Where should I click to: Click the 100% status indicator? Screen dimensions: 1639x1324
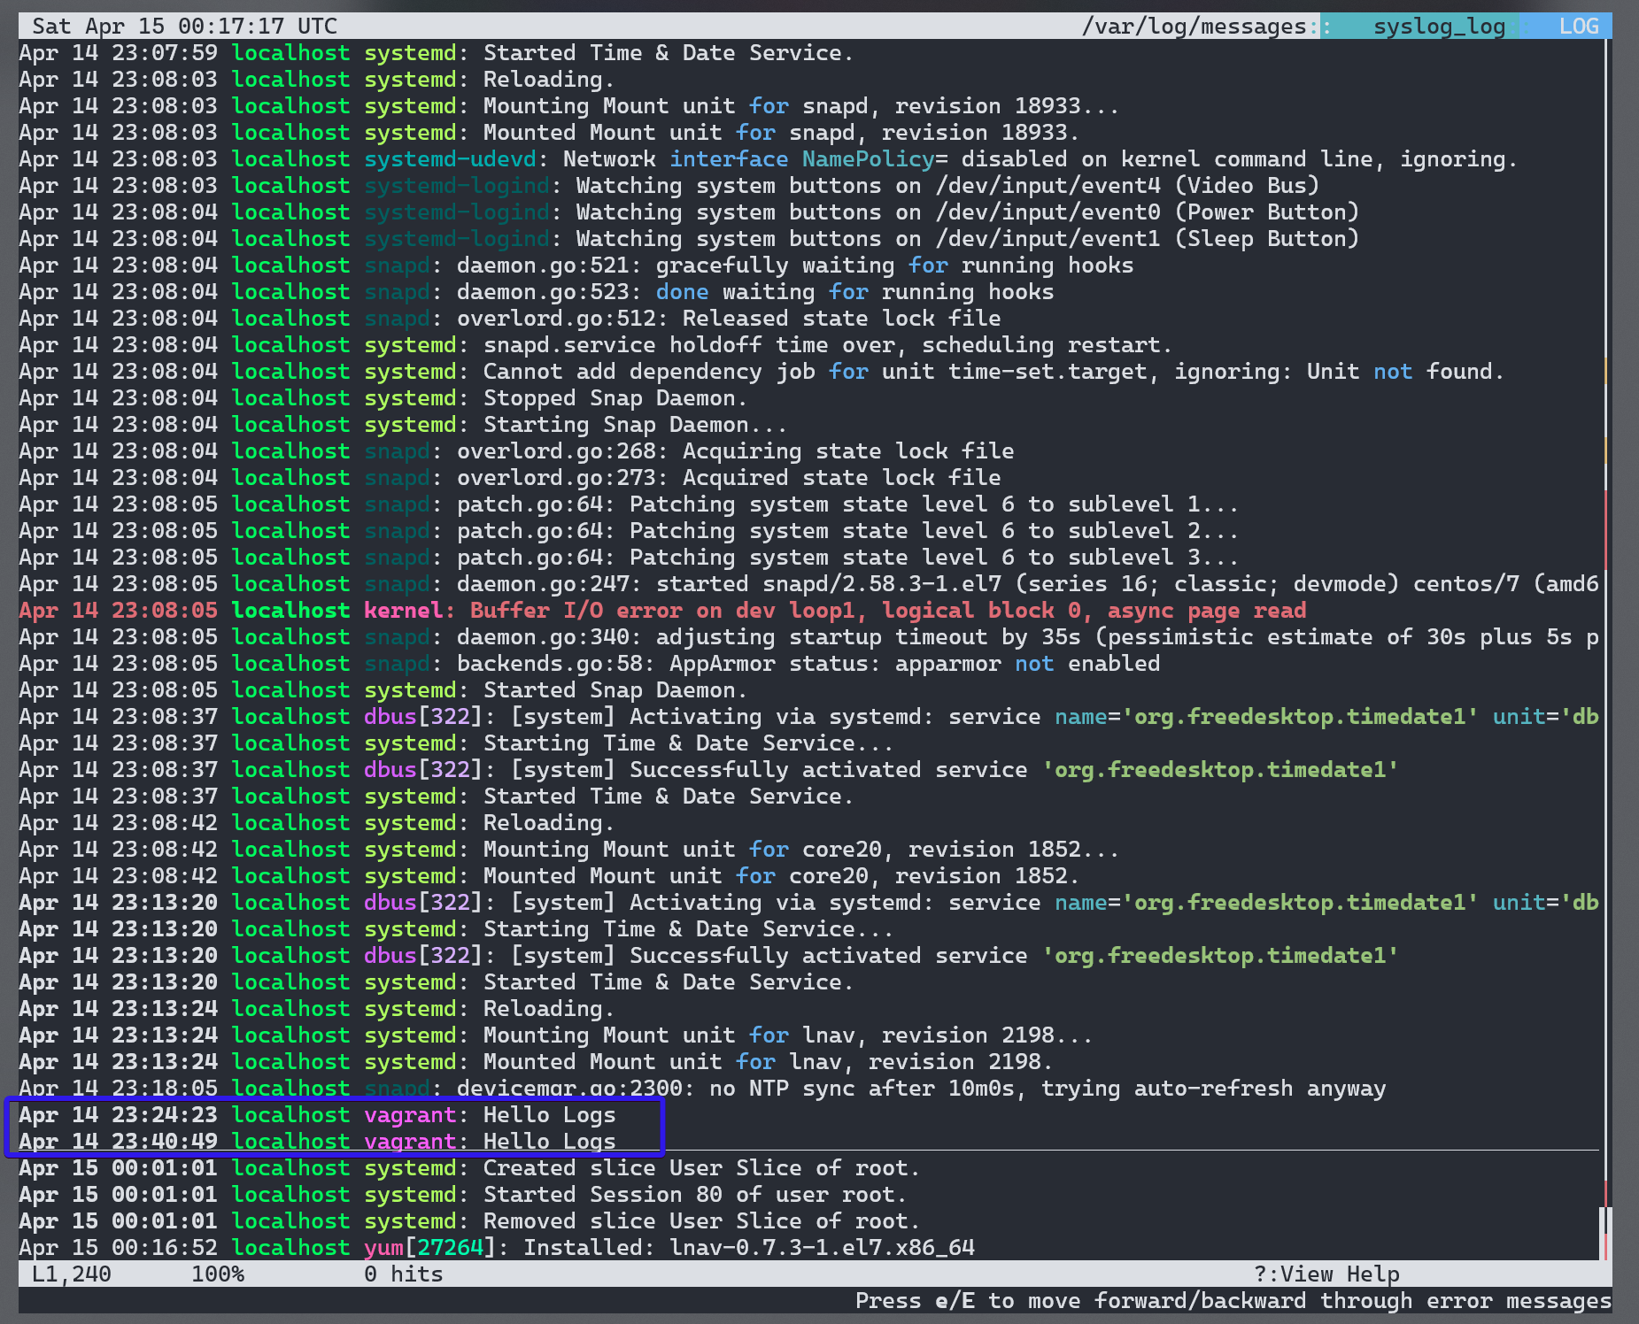click(218, 1274)
